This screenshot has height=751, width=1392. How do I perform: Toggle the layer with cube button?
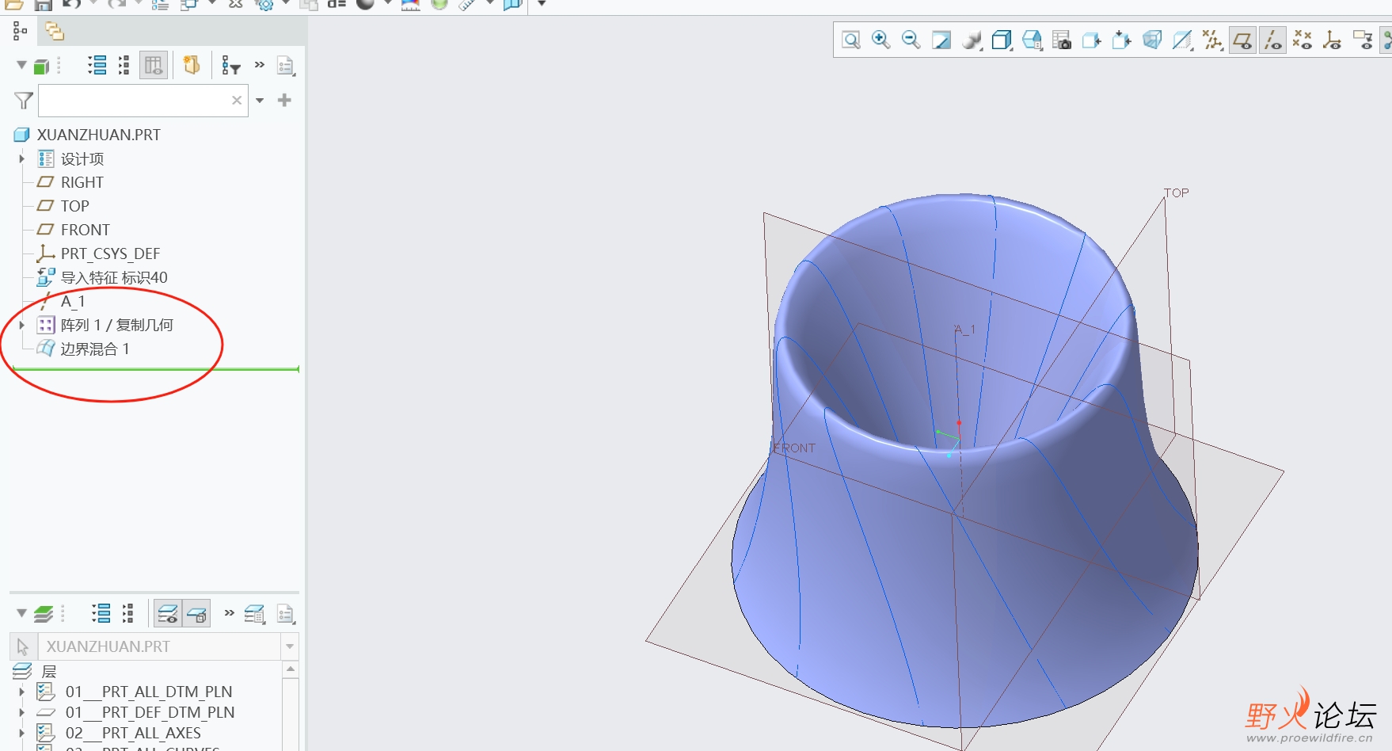coord(196,613)
